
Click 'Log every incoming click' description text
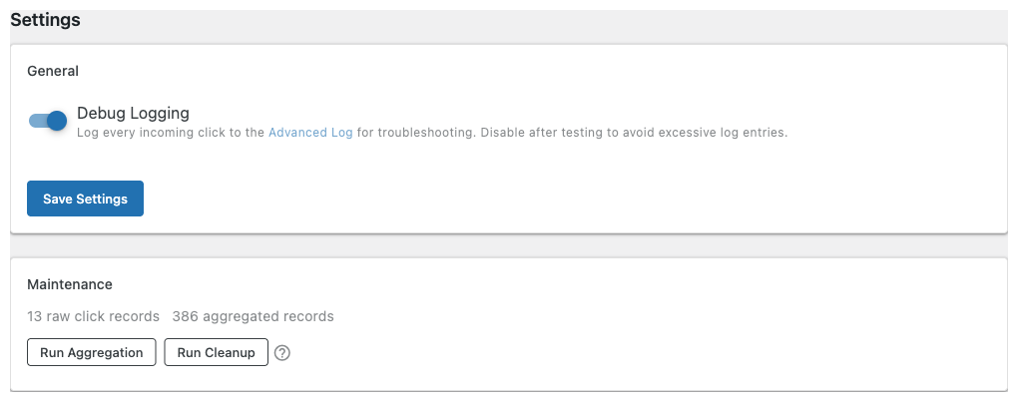click(x=170, y=133)
